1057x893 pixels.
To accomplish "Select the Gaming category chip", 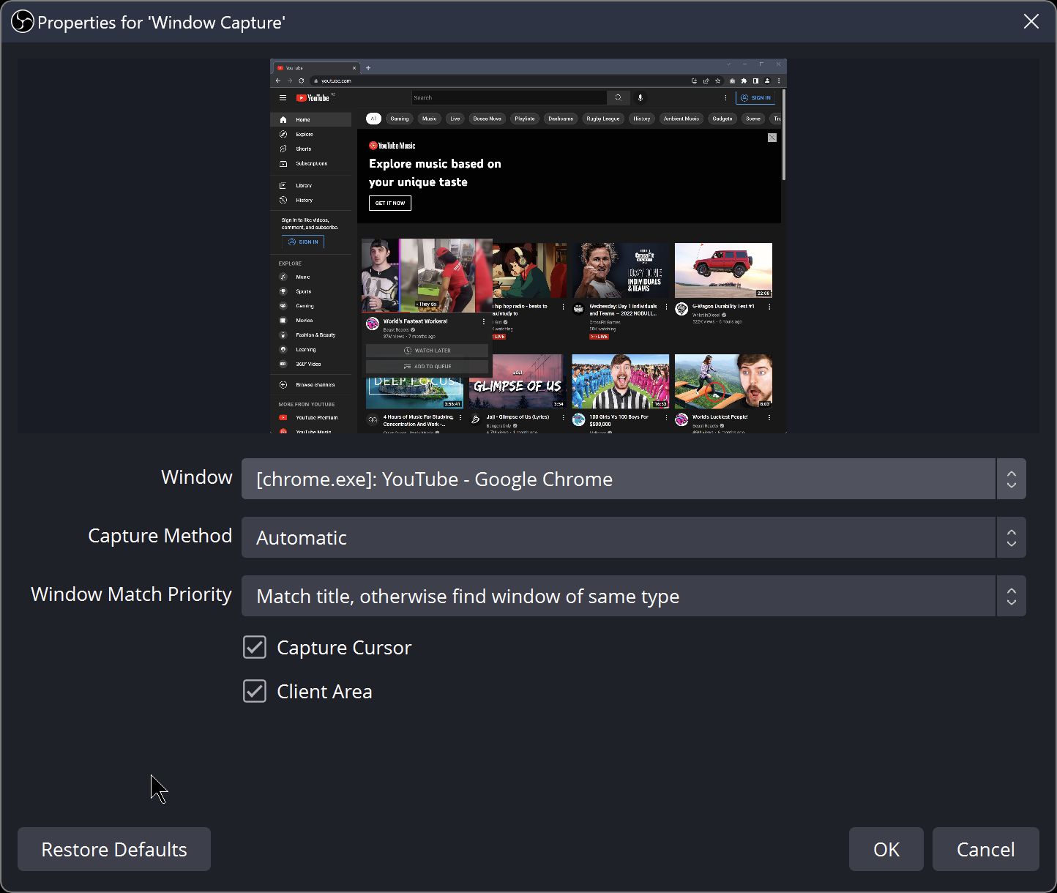I will (x=400, y=119).
